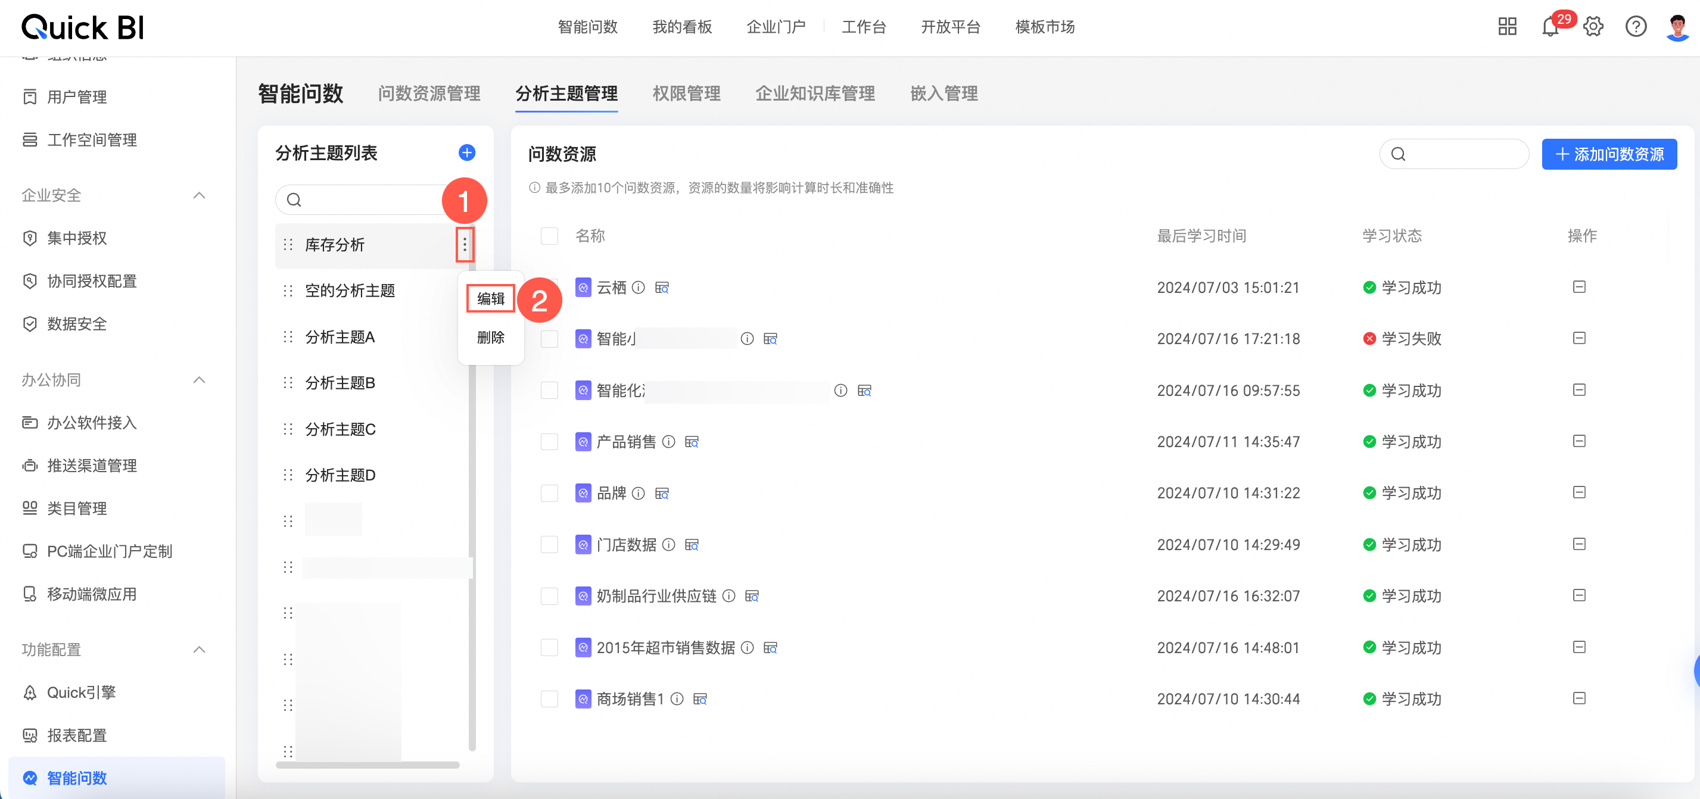This screenshot has height=799, width=1700.
Task: Check the 智能小 resource row checkbox
Action: tap(549, 338)
